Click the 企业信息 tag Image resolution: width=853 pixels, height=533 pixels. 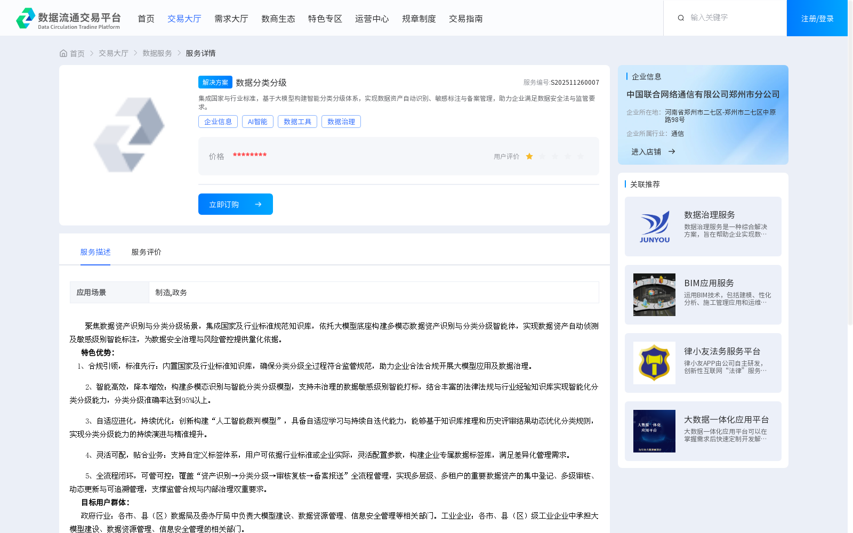coord(218,122)
